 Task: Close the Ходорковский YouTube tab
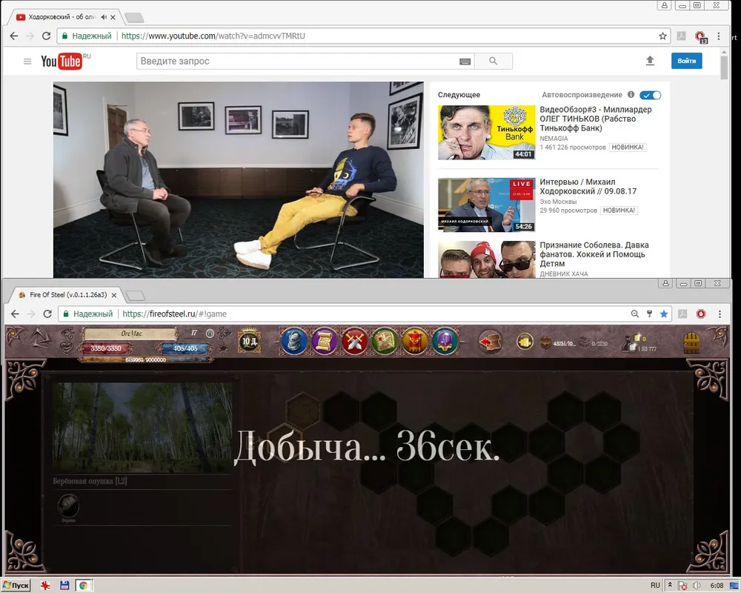[113, 17]
